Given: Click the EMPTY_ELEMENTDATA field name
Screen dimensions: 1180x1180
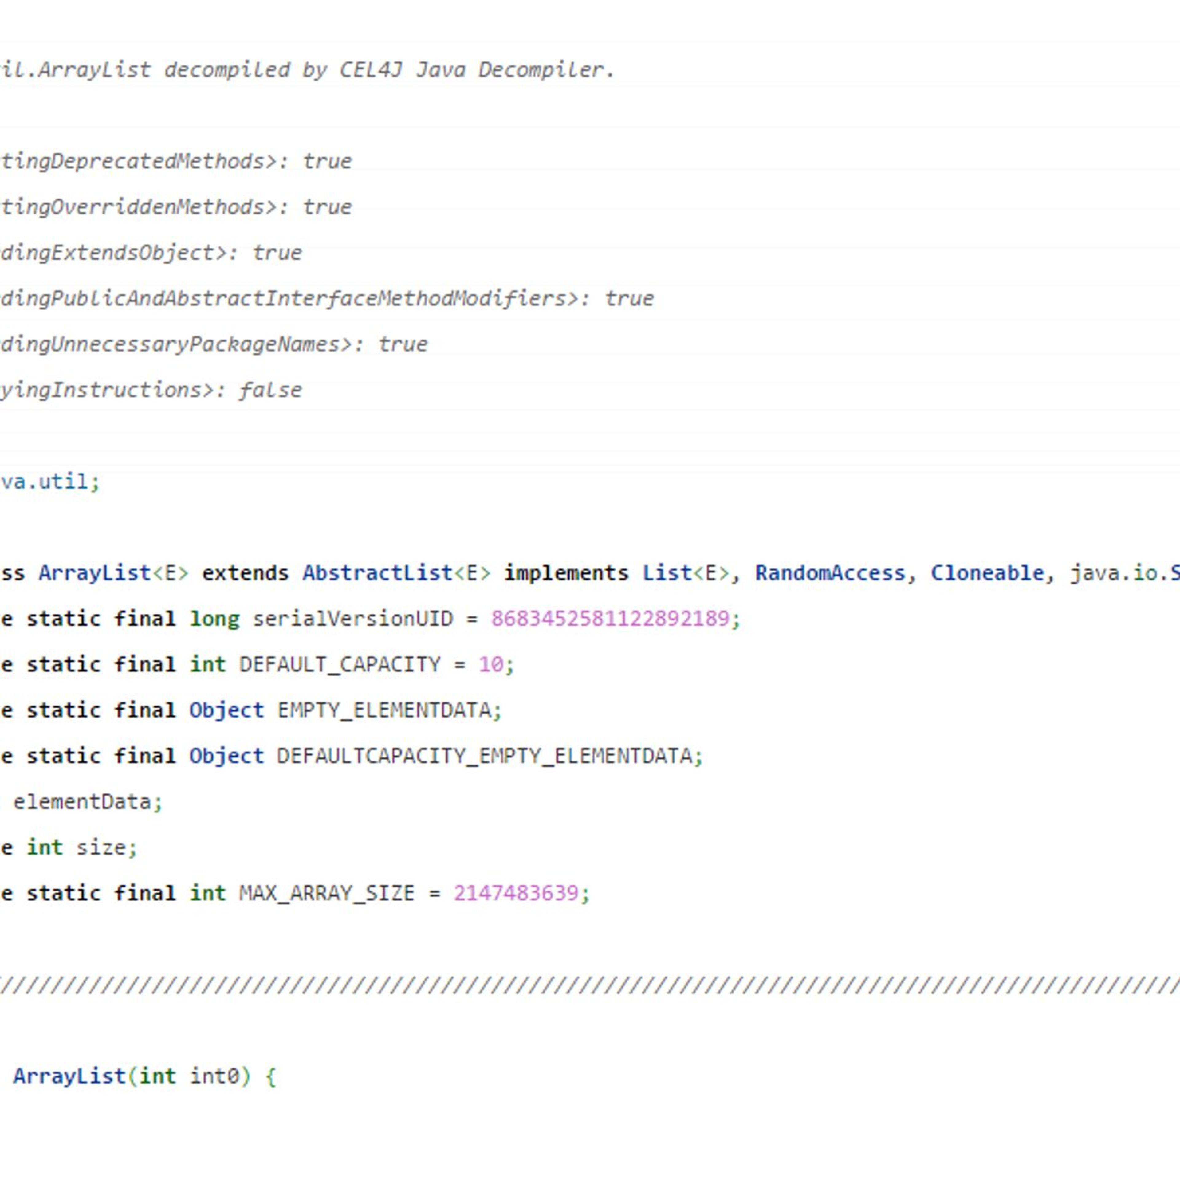Looking at the screenshot, I should tap(384, 711).
